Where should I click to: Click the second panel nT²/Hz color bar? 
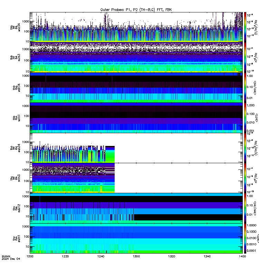pos(245,57)
